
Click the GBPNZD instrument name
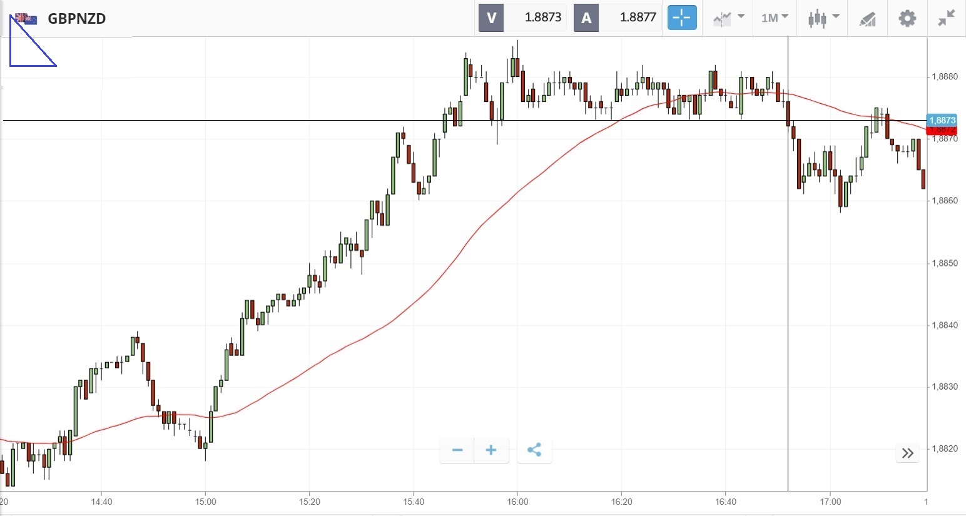tap(77, 19)
